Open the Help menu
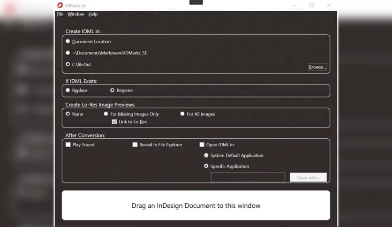Screen dimensions: 392x227 pos(93,14)
